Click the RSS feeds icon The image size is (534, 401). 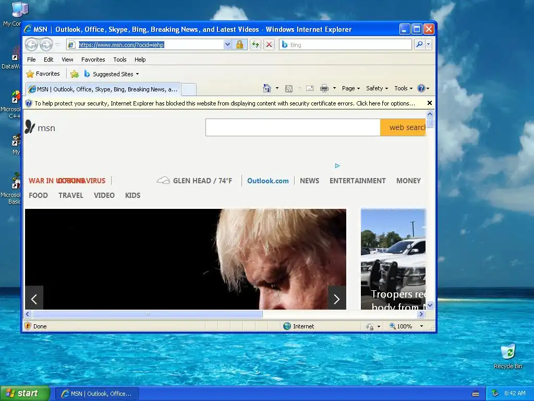click(x=289, y=89)
